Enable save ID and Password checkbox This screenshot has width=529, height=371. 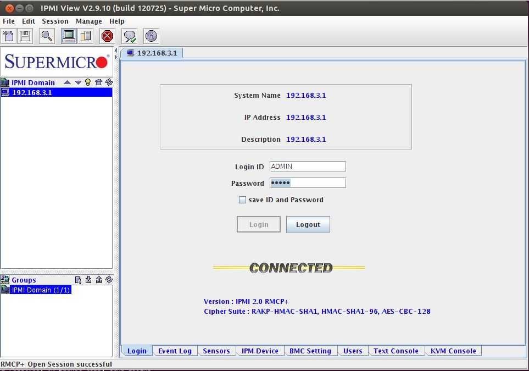242,200
